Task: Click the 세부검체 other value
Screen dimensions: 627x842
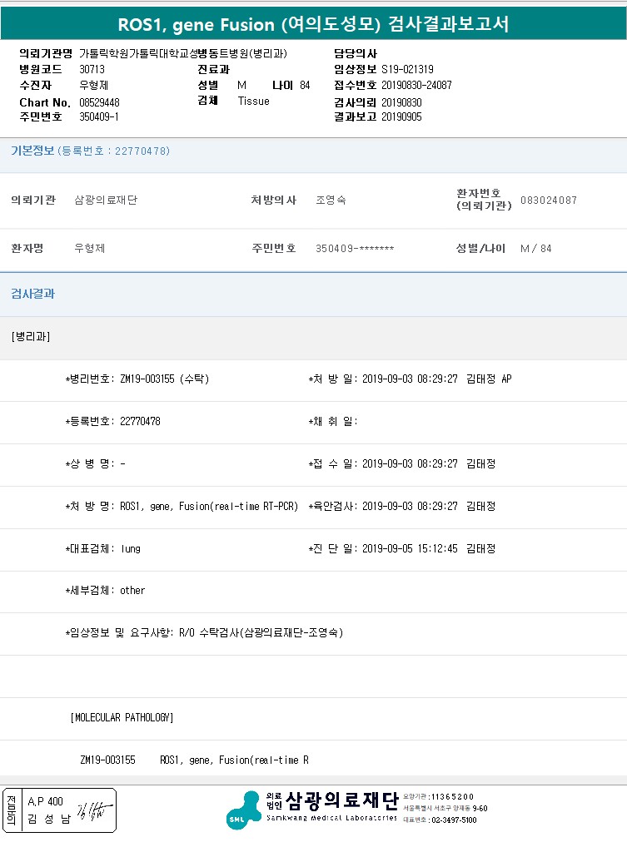Action: pos(132,591)
